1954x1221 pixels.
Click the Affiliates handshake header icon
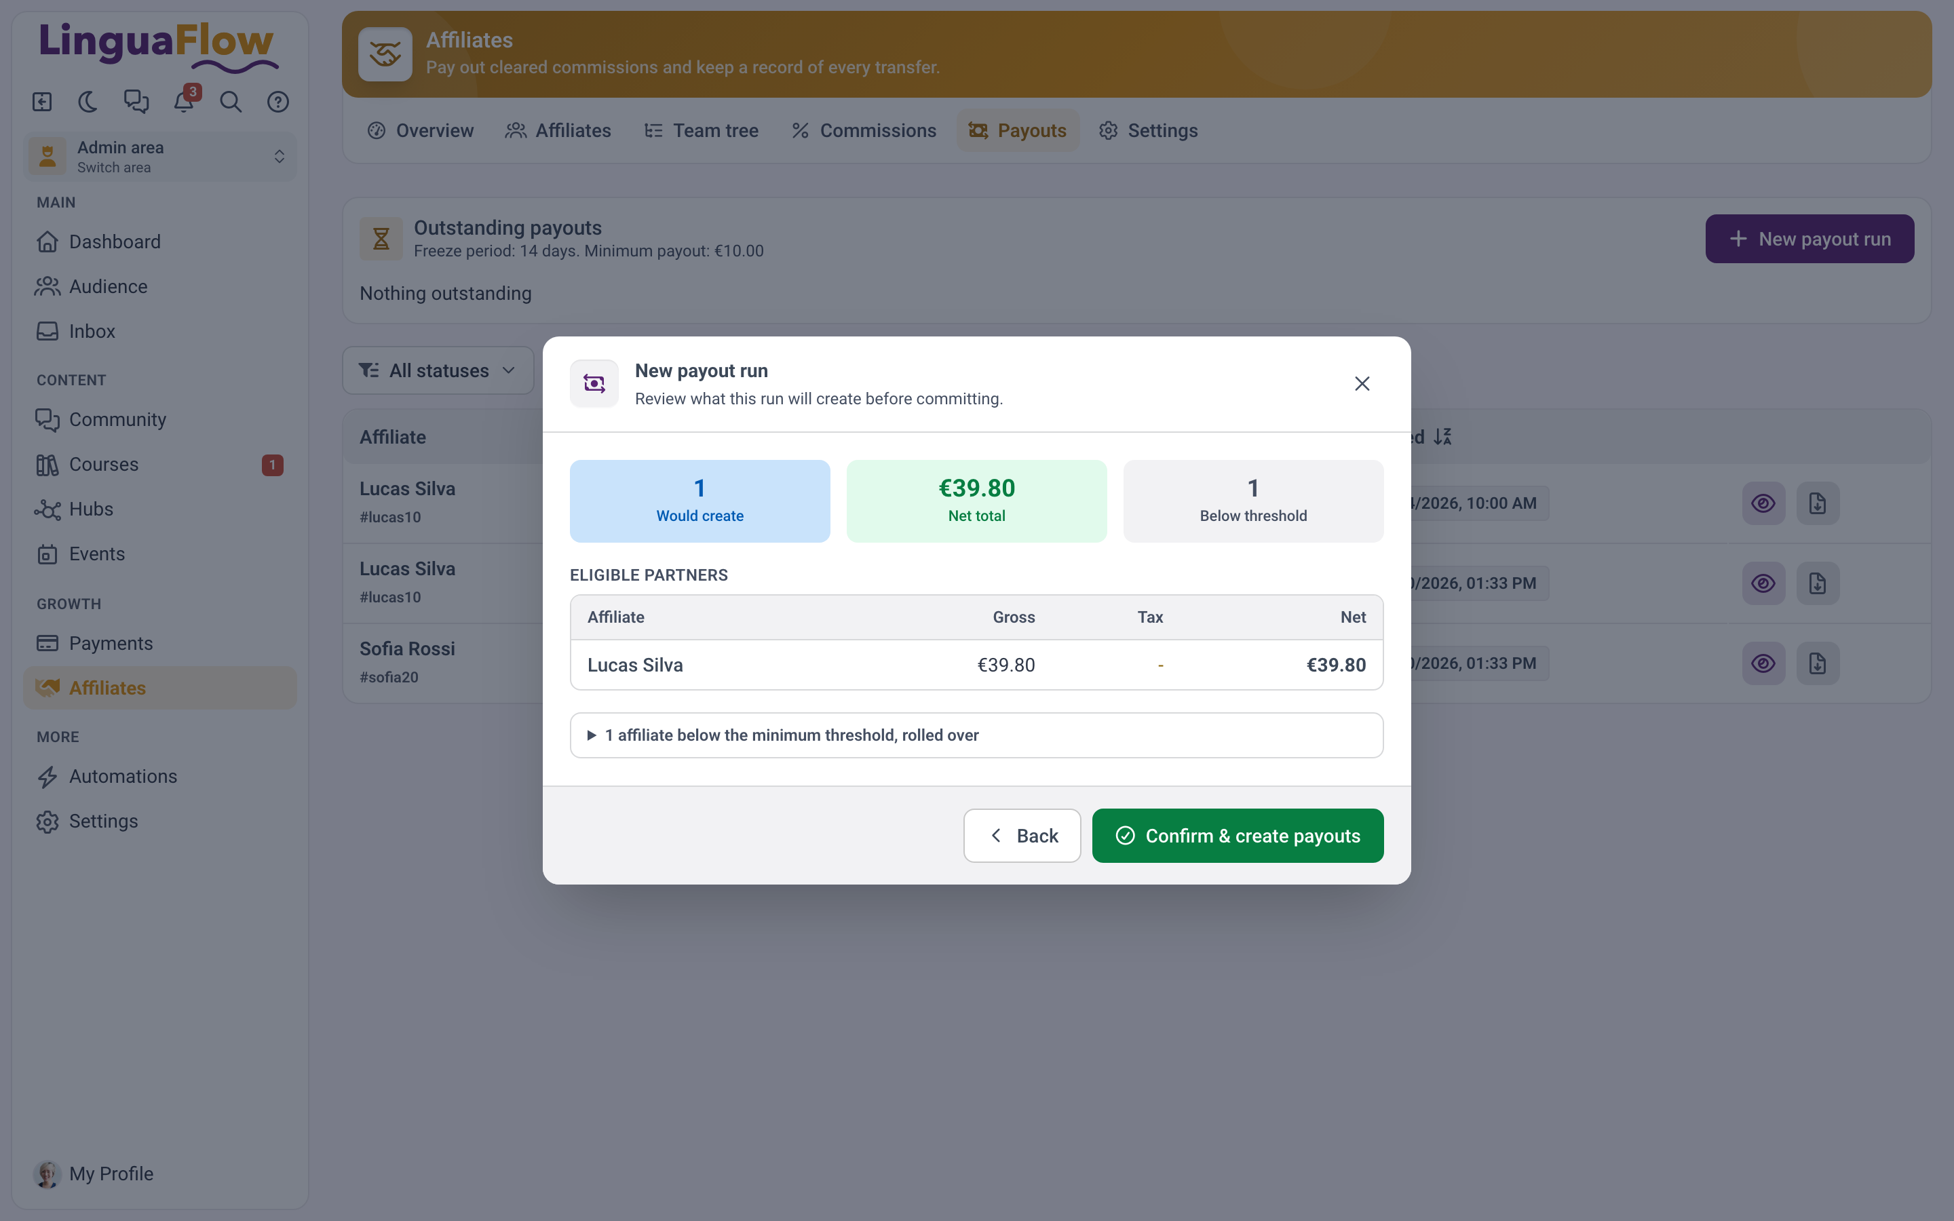tap(385, 54)
